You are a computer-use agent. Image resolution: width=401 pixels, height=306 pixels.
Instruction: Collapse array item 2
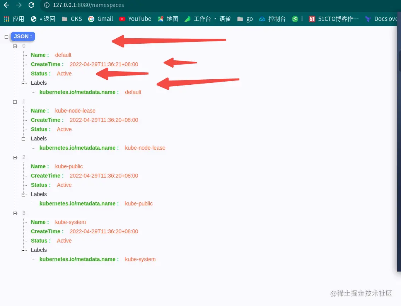(15, 157)
